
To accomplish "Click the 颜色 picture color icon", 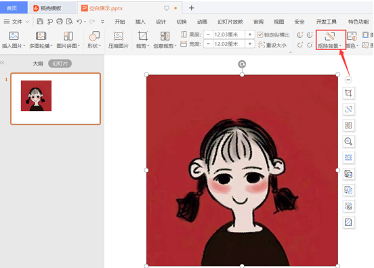I will (352, 36).
